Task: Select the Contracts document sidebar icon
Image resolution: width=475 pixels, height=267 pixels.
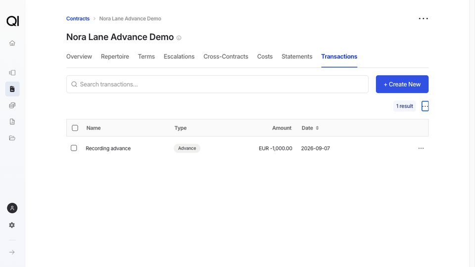Action: [x=12, y=89]
